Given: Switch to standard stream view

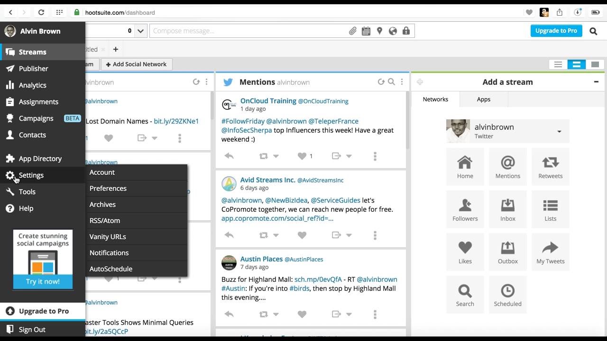Looking at the screenshot, I should [x=577, y=64].
